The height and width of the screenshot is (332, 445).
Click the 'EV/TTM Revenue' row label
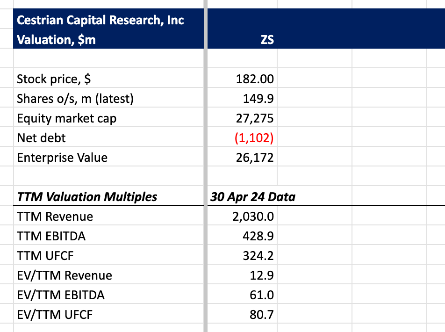(x=65, y=275)
